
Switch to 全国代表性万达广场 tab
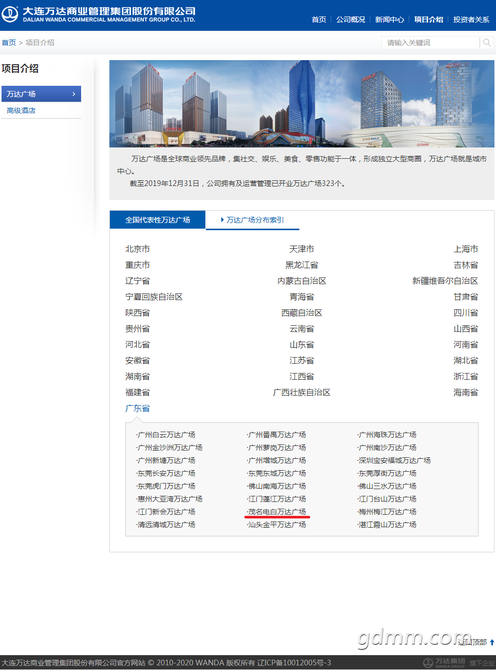click(x=158, y=220)
